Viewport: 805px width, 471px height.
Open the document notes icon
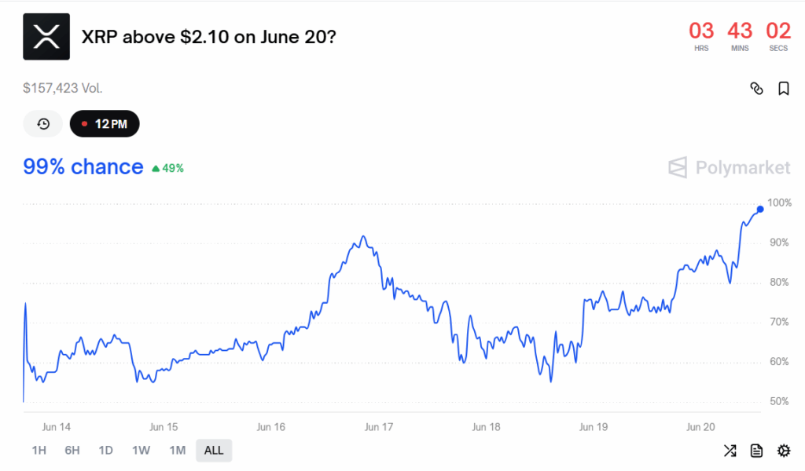click(756, 451)
